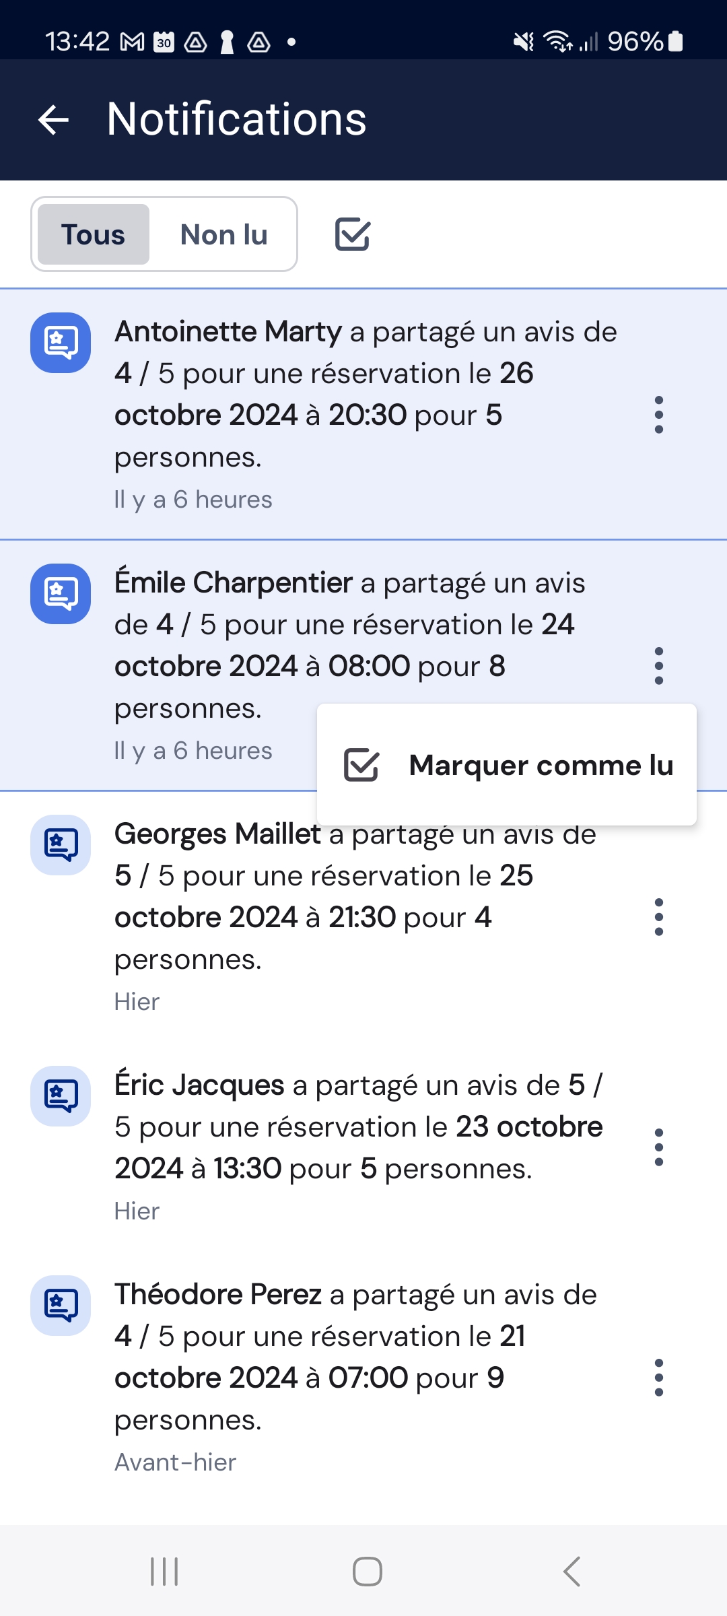The height and width of the screenshot is (1616, 727).
Task: Tap the back arrow beside Notifications
Action: pos(54,121)
